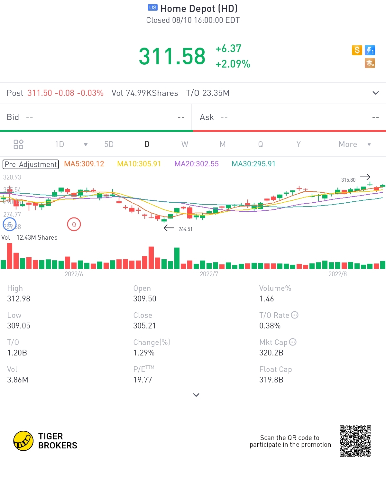
Task: Expand more stock statistics chevron
Action: tap(196, 395)
